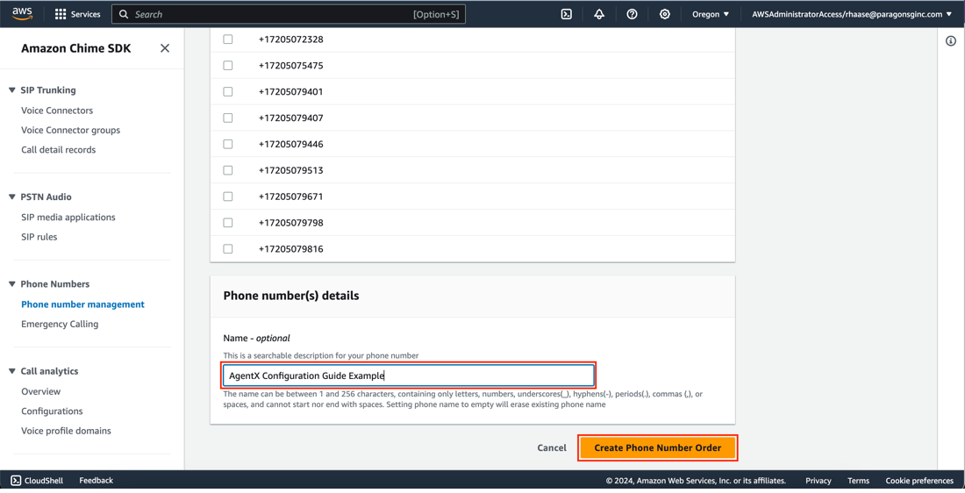The image size is (965, 493).
Task: Check the box for +17205072328
Action: [x=228, y=39]
